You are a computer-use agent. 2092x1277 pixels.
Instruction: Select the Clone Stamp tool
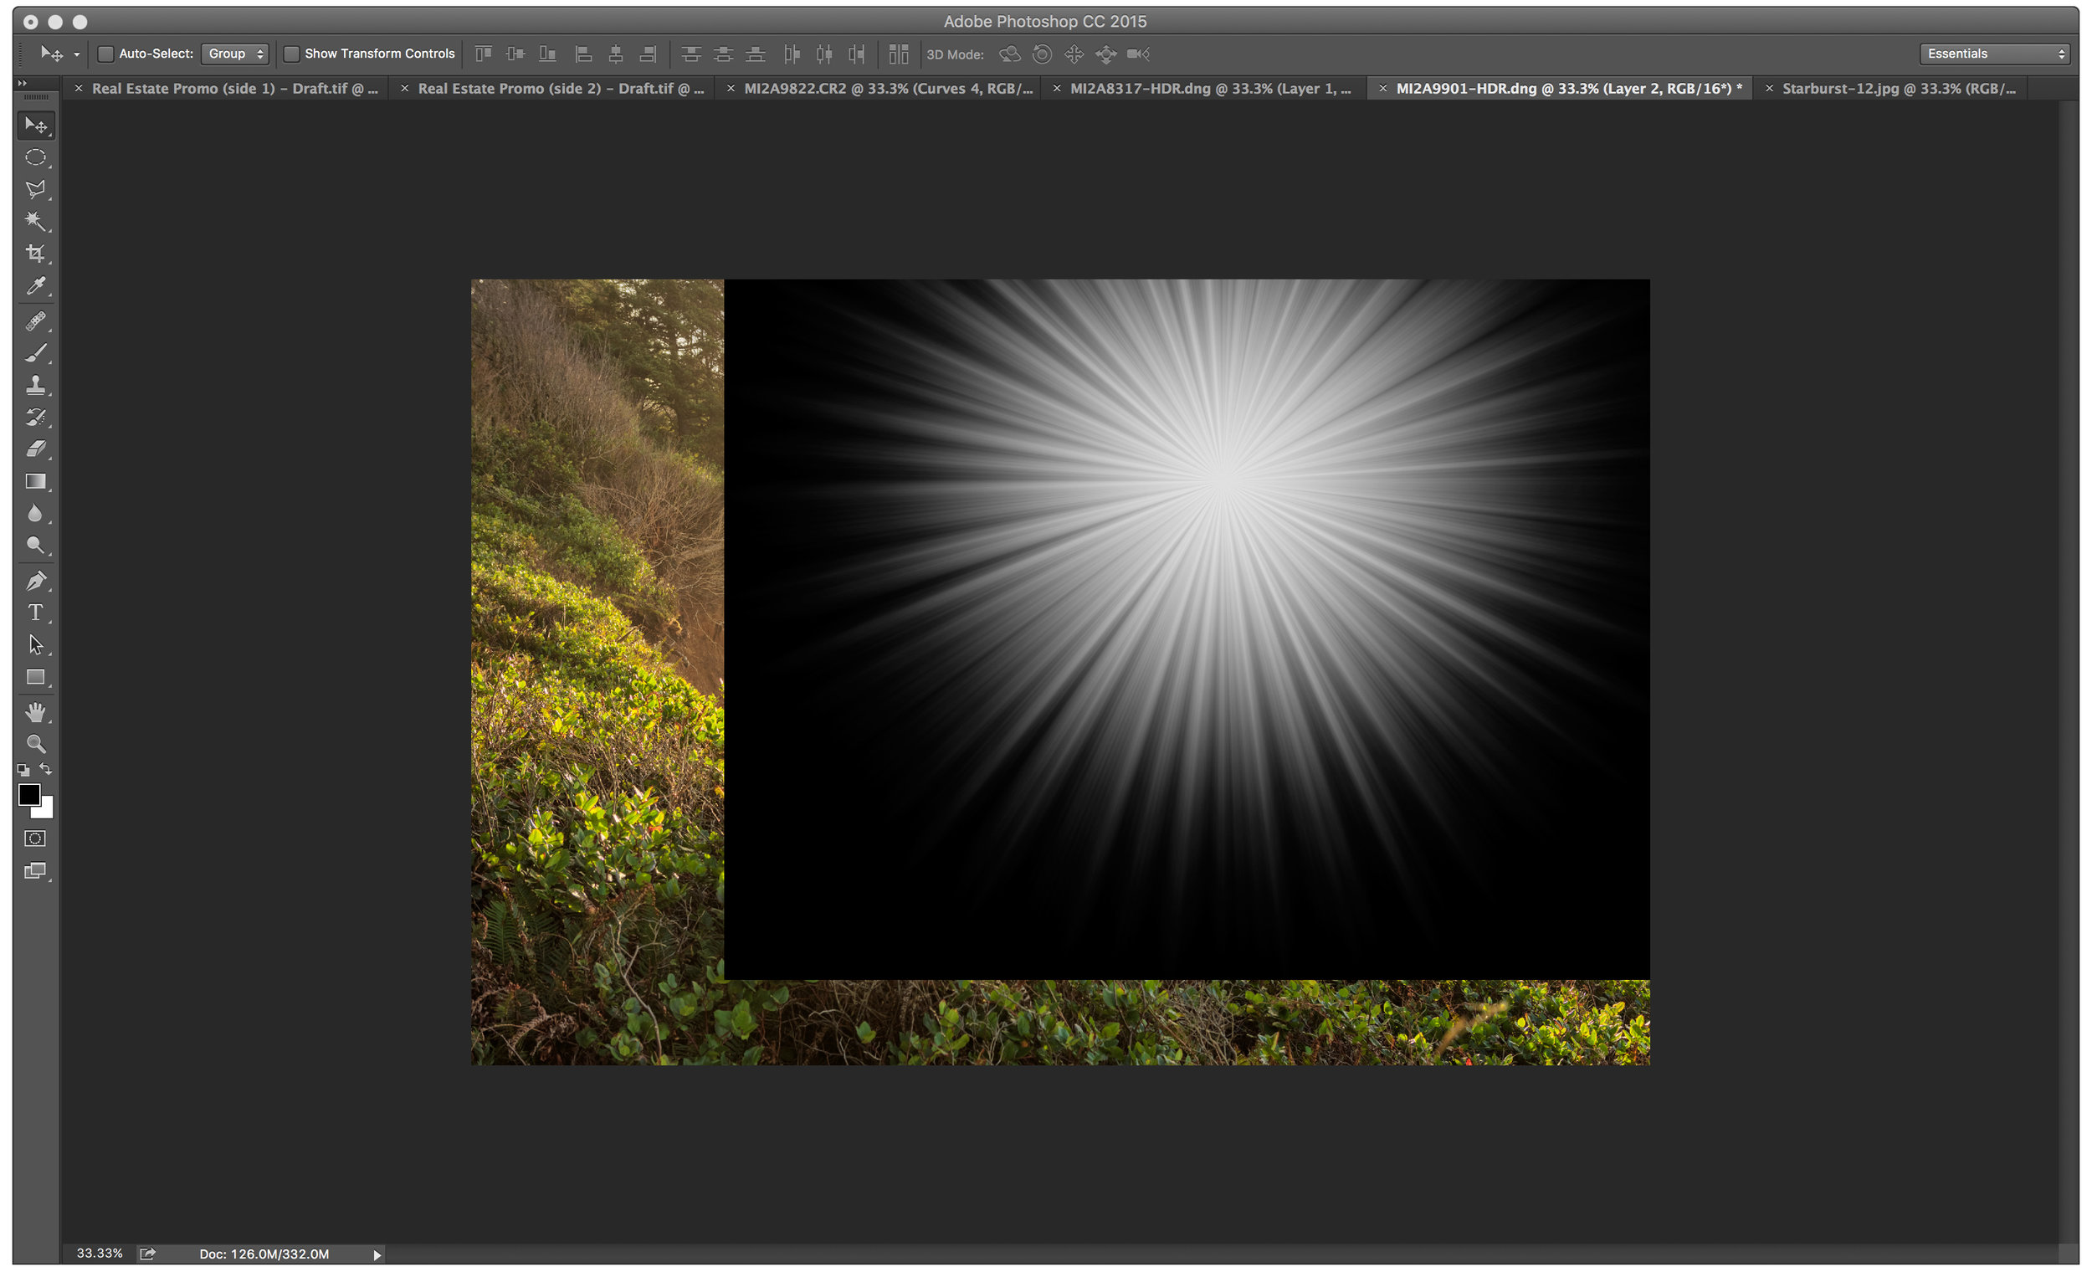36,386
